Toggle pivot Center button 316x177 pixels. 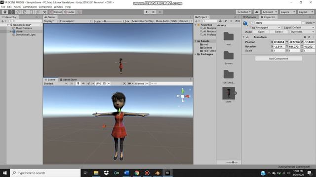(x=56, y=12)
